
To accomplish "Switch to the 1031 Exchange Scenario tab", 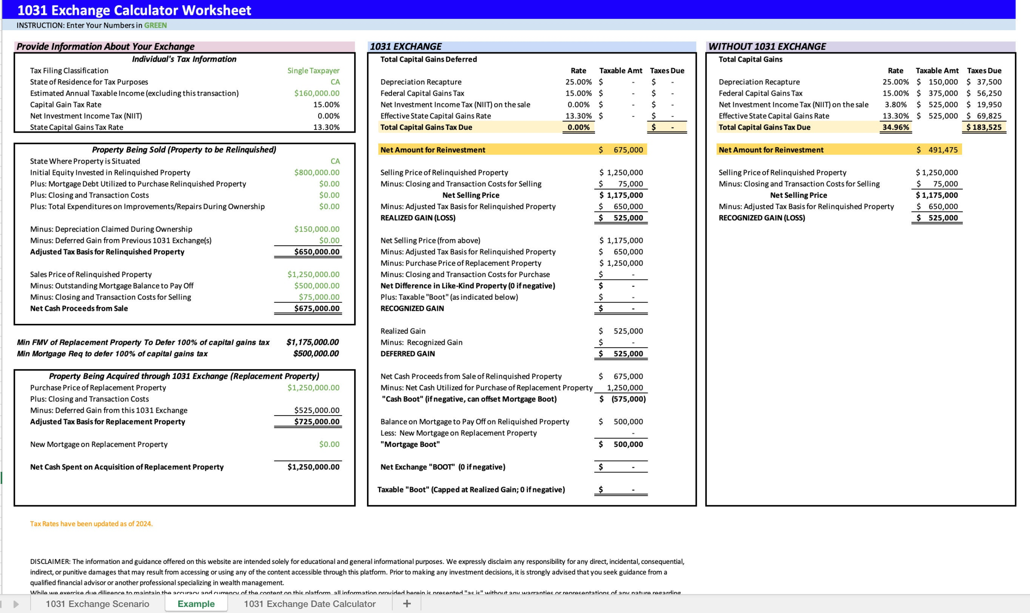I will tap(97, 603).
